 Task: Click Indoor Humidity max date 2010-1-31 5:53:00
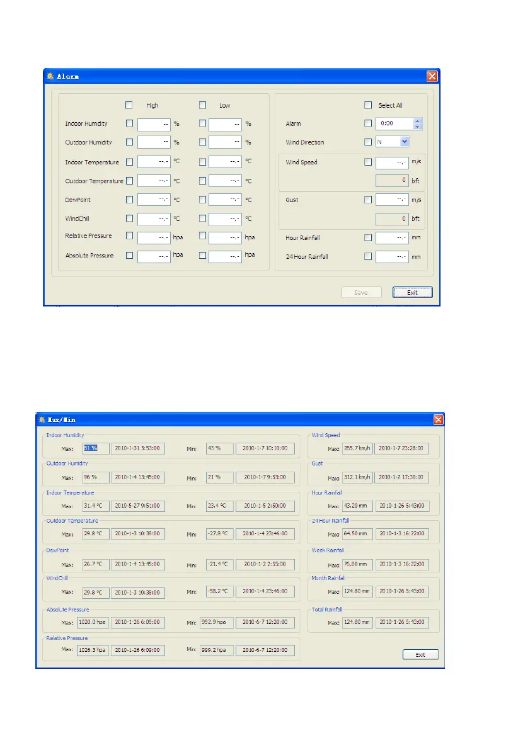pos(138,448)
